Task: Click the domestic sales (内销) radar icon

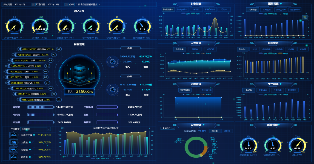Action: click(x=112, y=61)
